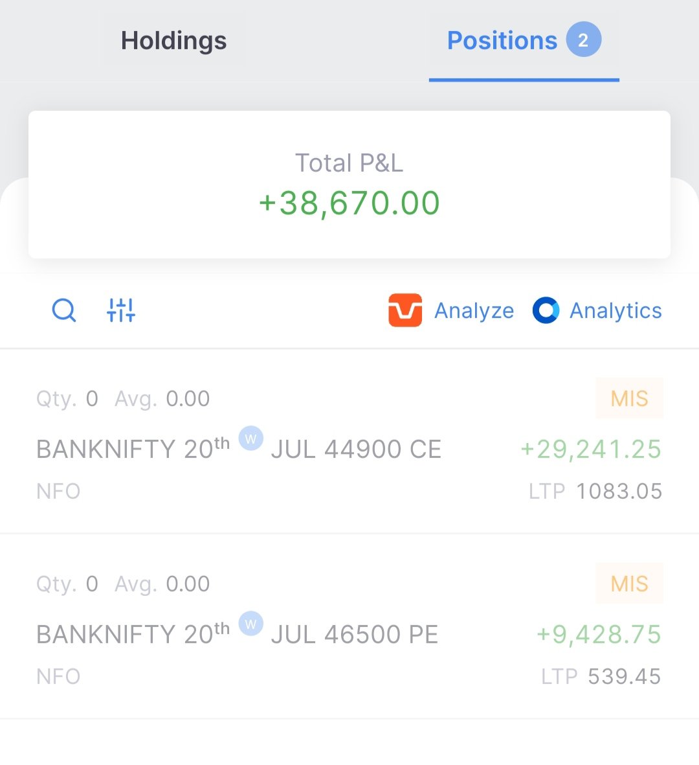Tap LTP 1083.05 on first position
This screenshot has height=765, width=699.
[595, 491]
